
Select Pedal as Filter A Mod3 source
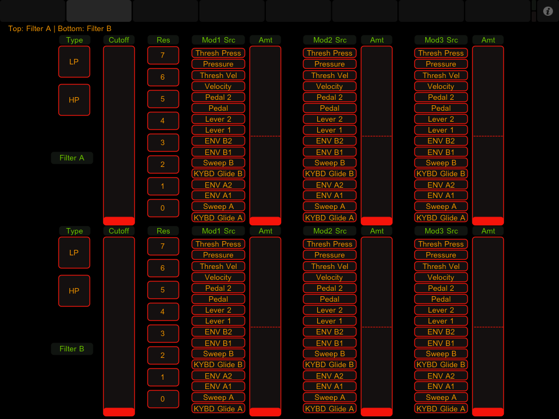pyautogui.click(x=441, y=108)
